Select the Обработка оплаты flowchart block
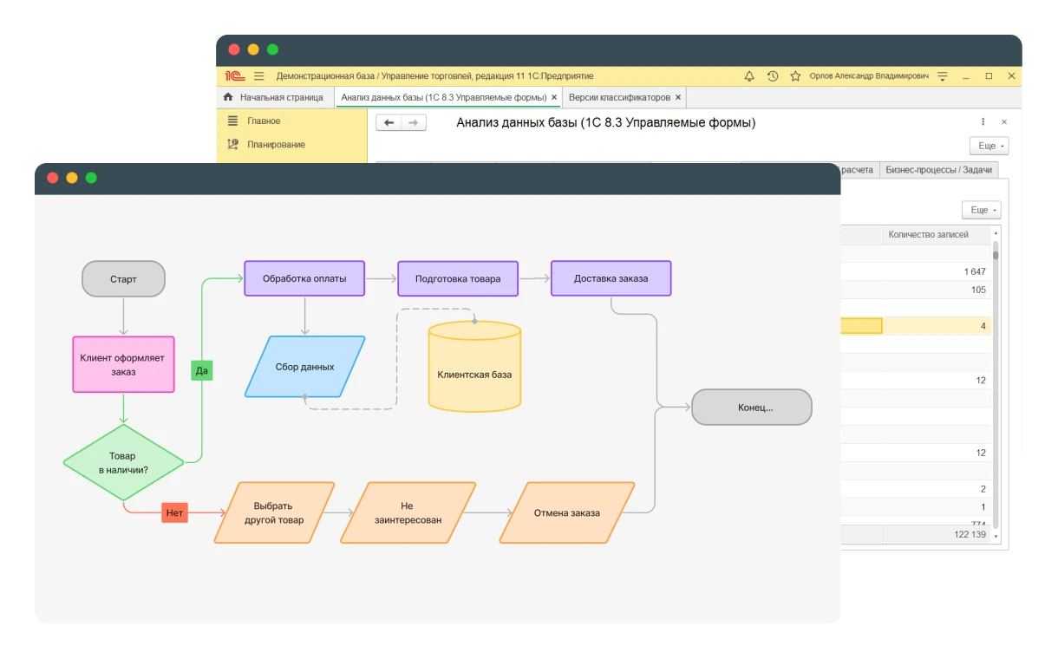The height and width of the screenshot is (659, 1058). point(304,278)
